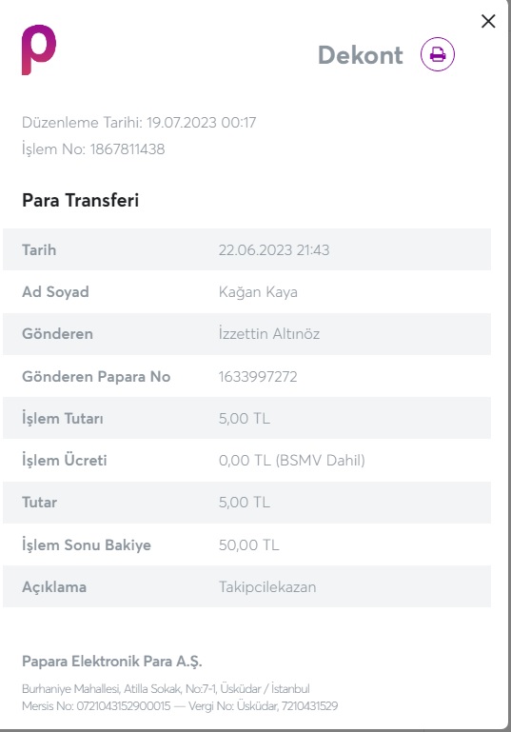Click the Düzenleme Tarihi date line

point(139,122)
